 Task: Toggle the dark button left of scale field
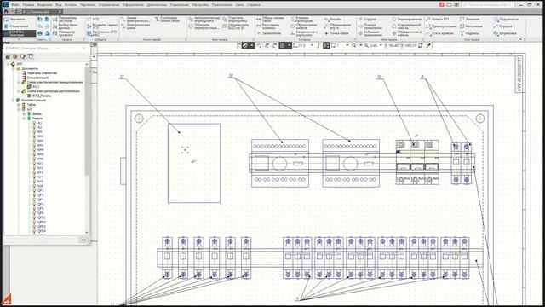326,45
